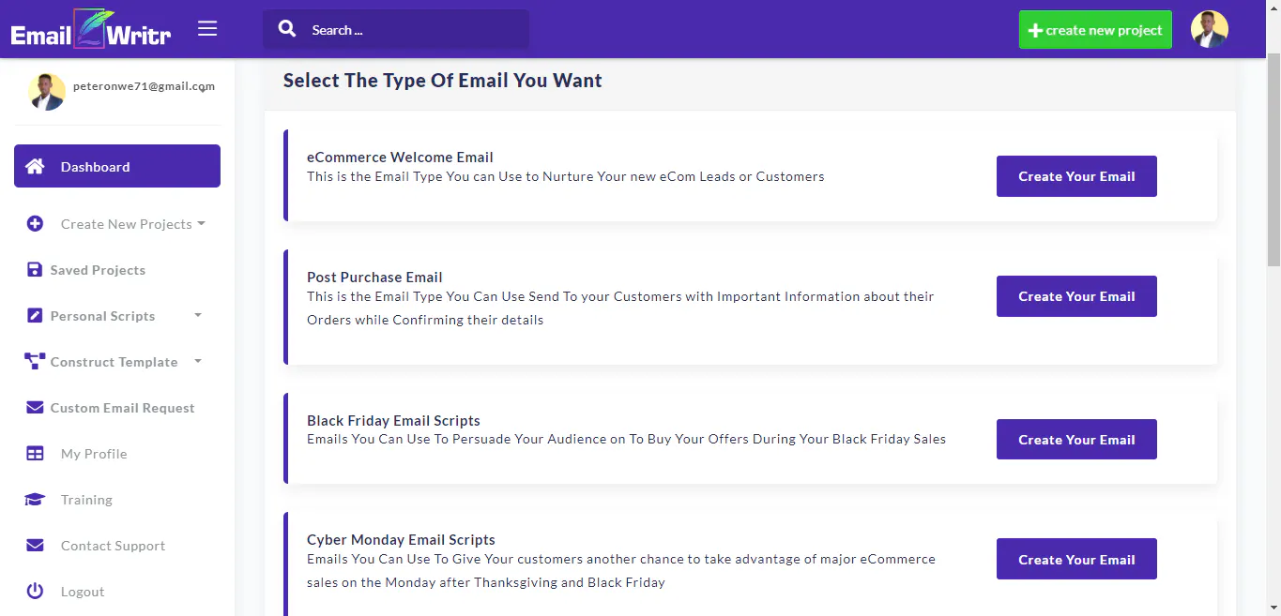Viewport: 1281px width, 616px height.
Task: Click the Construct Template diagram icon
Action: tap(35, 362)
